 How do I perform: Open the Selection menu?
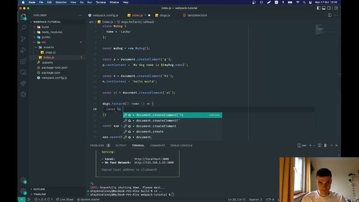point(61,2)
